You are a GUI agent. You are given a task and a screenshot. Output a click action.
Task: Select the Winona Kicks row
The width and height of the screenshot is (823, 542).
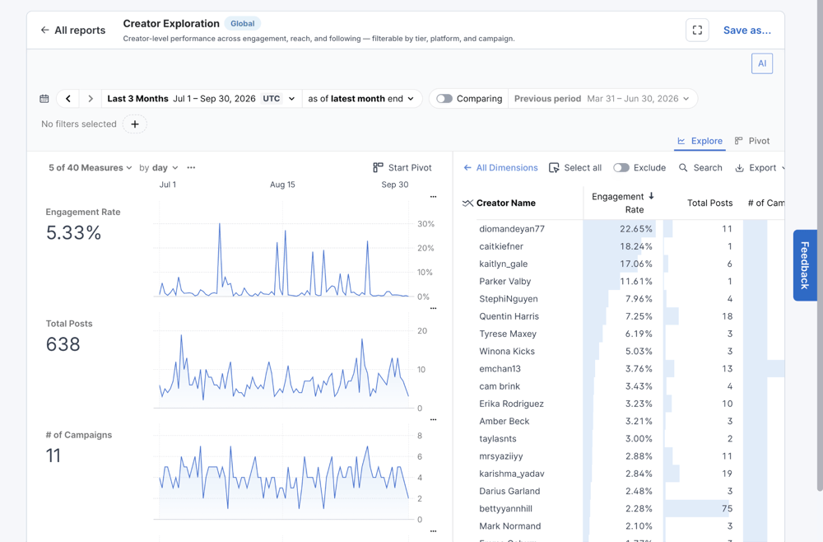(623, 351)
